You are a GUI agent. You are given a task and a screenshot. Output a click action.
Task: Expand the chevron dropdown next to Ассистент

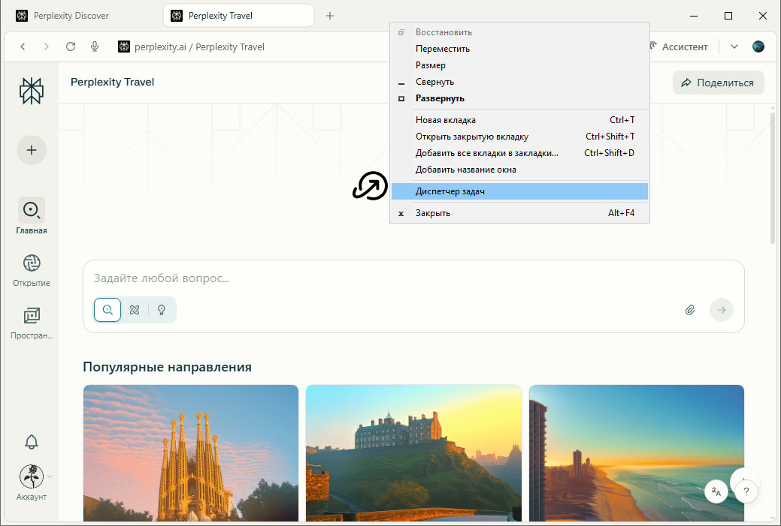click(734, 47)
